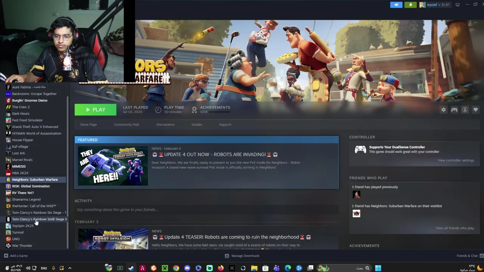Click the Lost Ark game icon
This screenshot has width=484, height=272.
(8, 153)
